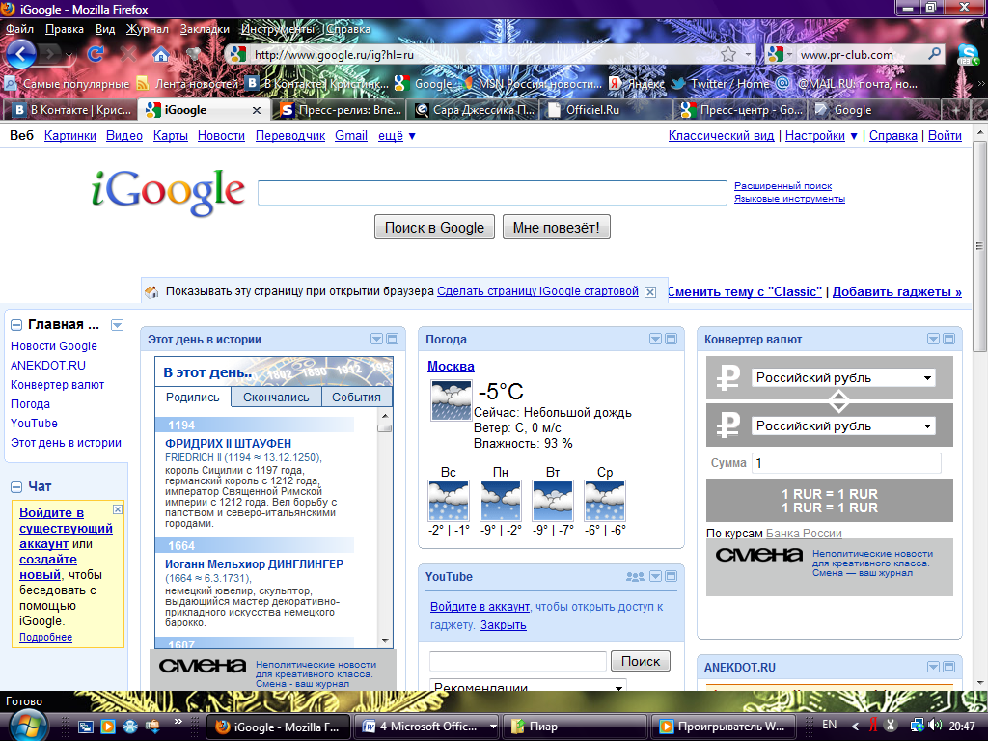Open the 'Добавить гаджеты »' link
Viewport: 988px width, 741px height.
(x=896, y=292)
